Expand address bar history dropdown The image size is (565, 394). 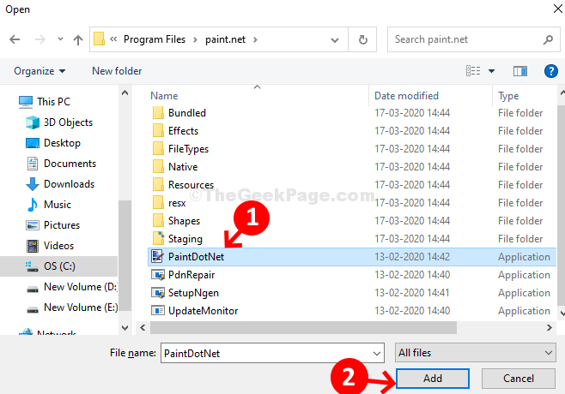tap(335, 39)
